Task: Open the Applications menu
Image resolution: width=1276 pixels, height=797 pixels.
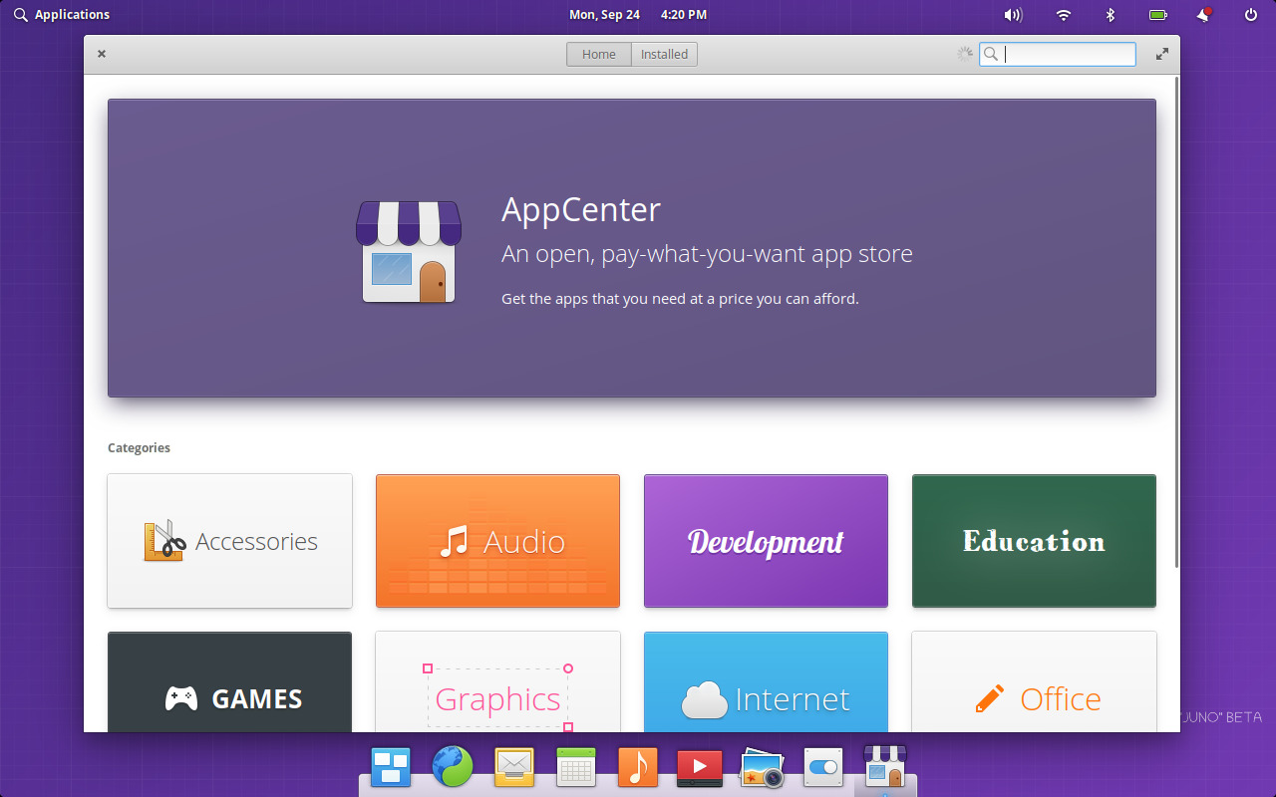Action: point(62,15)
